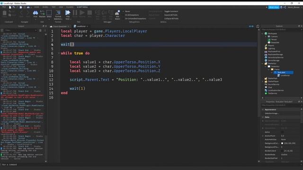
Task: Collapse the Appearance properties section
Action: coord(263,110)
